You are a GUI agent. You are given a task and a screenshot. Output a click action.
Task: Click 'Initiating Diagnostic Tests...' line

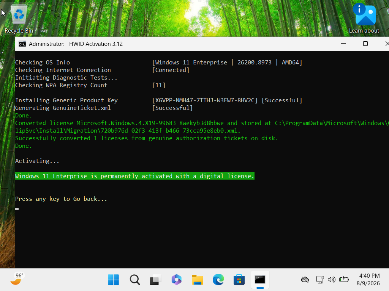click(66, 77)
